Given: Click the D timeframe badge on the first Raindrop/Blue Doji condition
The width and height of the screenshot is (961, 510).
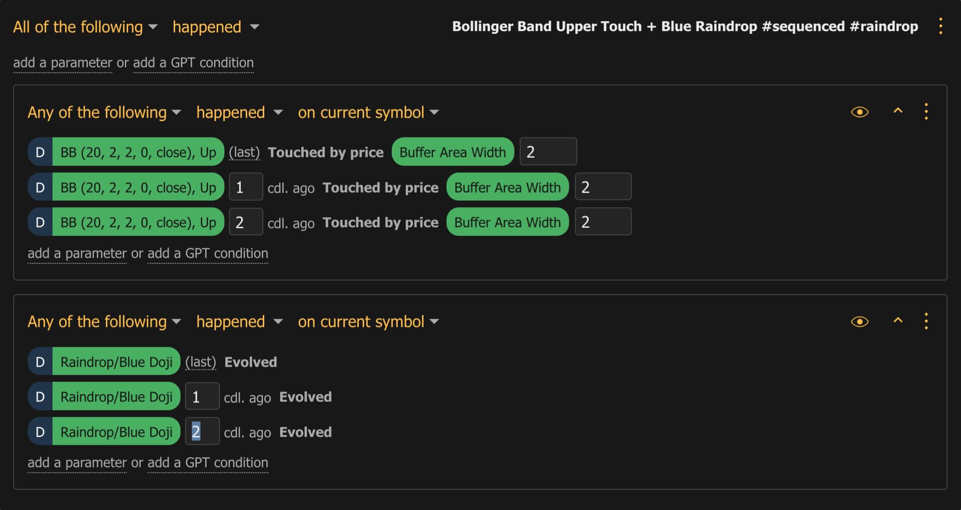Looking at the screenshot, I should pos(40,361).
